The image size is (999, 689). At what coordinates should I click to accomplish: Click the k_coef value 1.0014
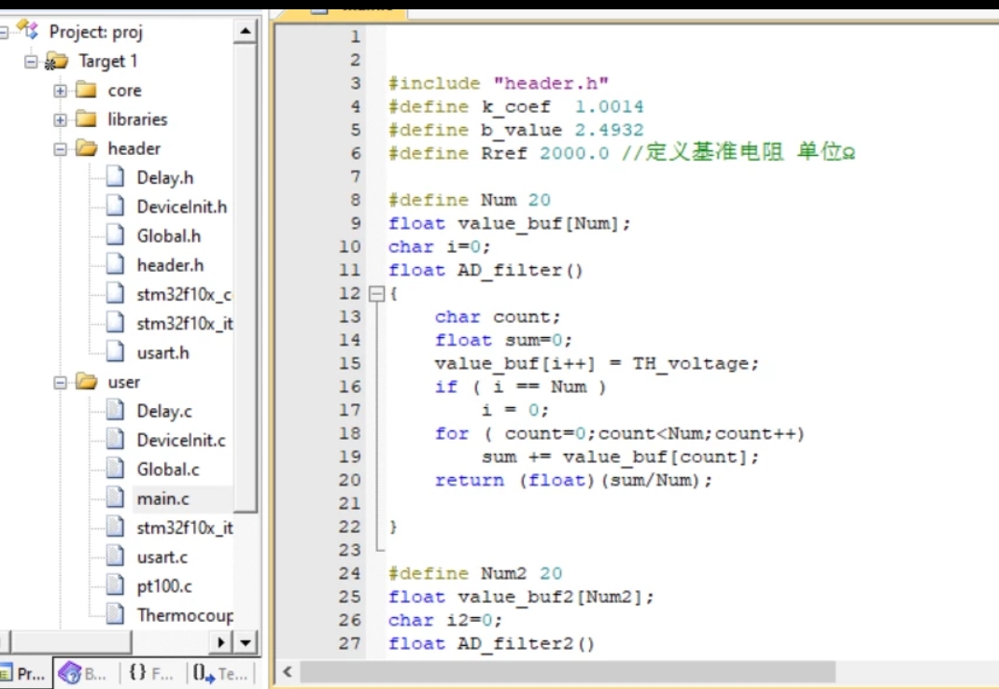coord(609,106)
